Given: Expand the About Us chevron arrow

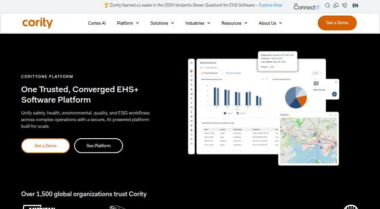Looking at the screenshot, I should pos(280,23).
